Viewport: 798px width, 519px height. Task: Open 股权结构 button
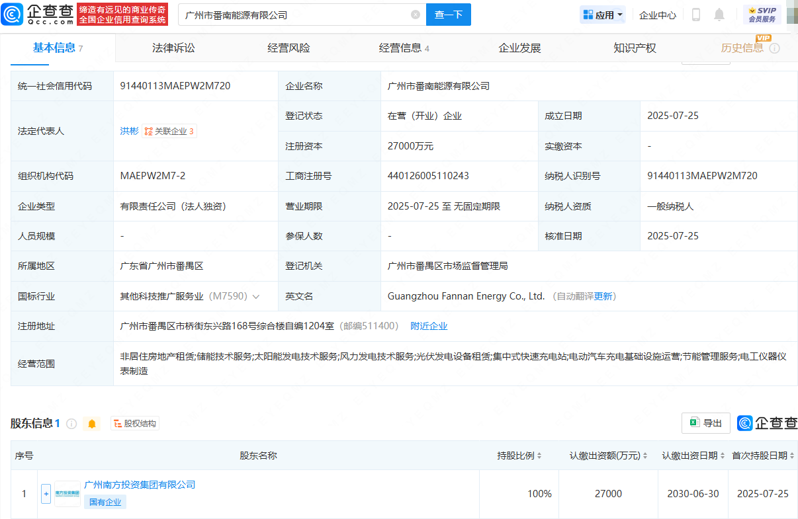point(135,423)
